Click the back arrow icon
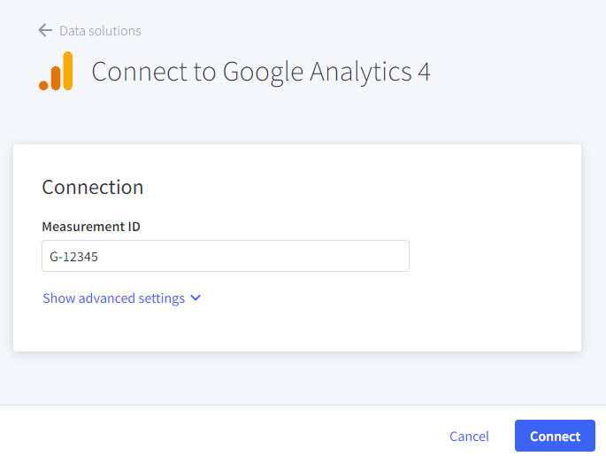This screenshot has width=606, height=464. pyautogui.click(x=45, y=30)
